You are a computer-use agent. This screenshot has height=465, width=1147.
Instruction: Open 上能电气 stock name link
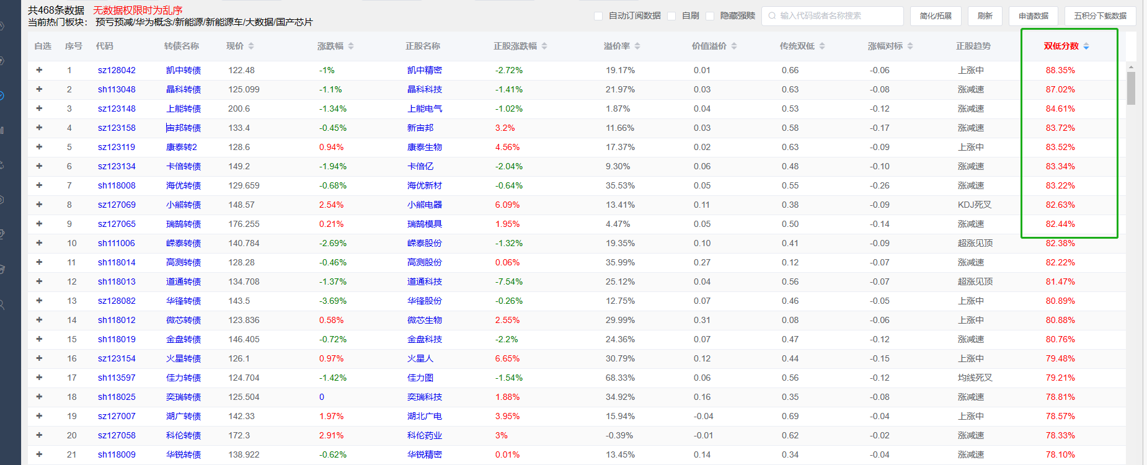425,108
